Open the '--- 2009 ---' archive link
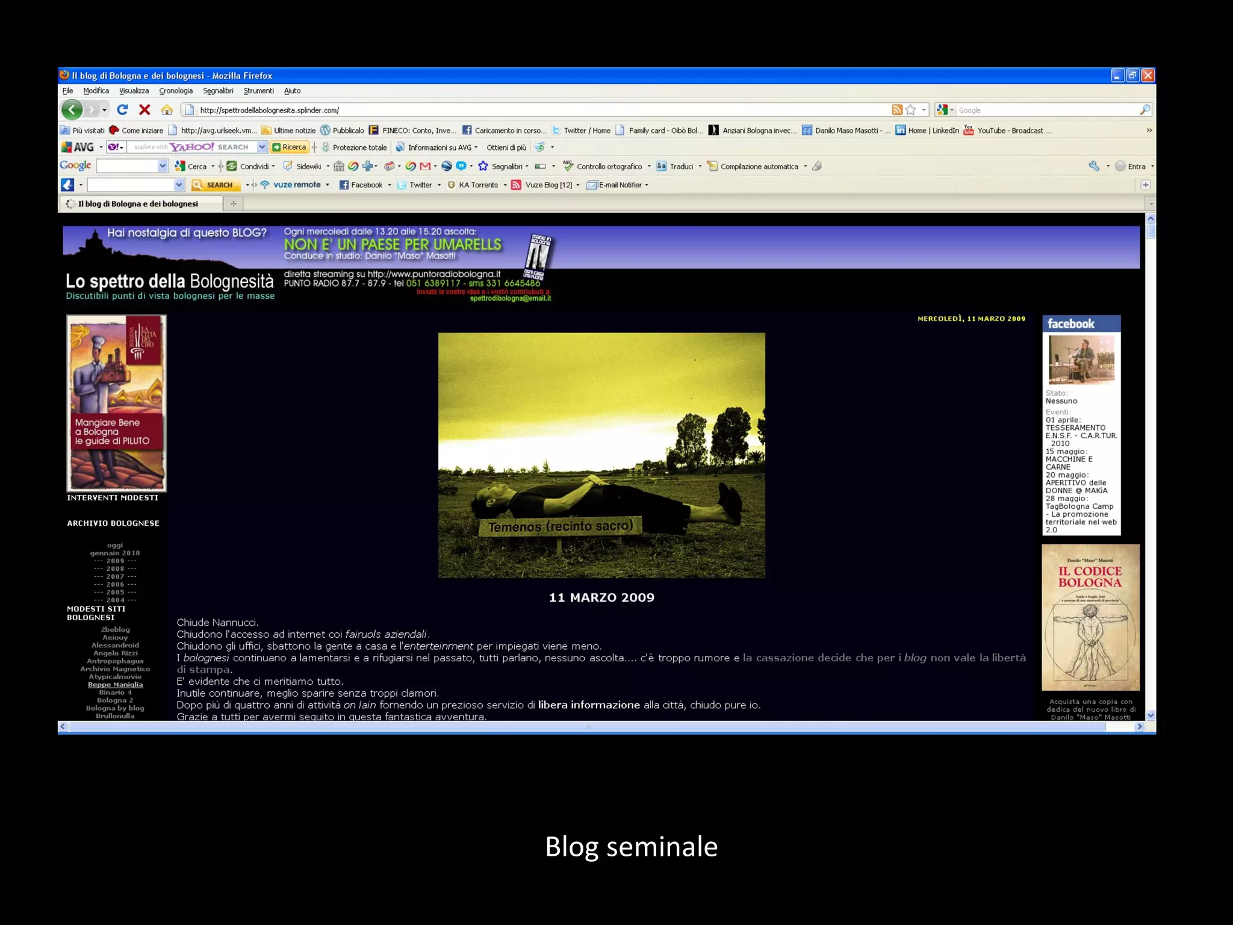Image resolution: width=1233 pixels, height=925 pixels. [x=115, y=561]
